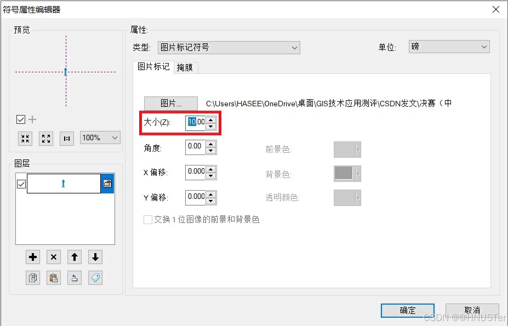
Task: Click the tag icon under layers
Action: [95, 278]
